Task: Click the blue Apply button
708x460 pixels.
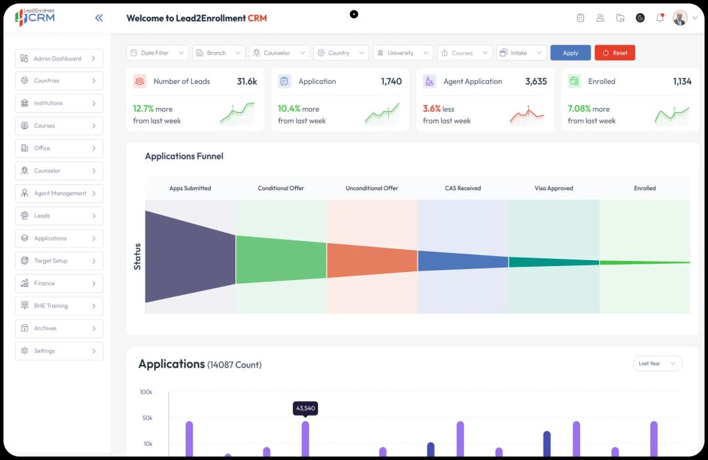Action: pyautogui.click(x=570, y=53)
